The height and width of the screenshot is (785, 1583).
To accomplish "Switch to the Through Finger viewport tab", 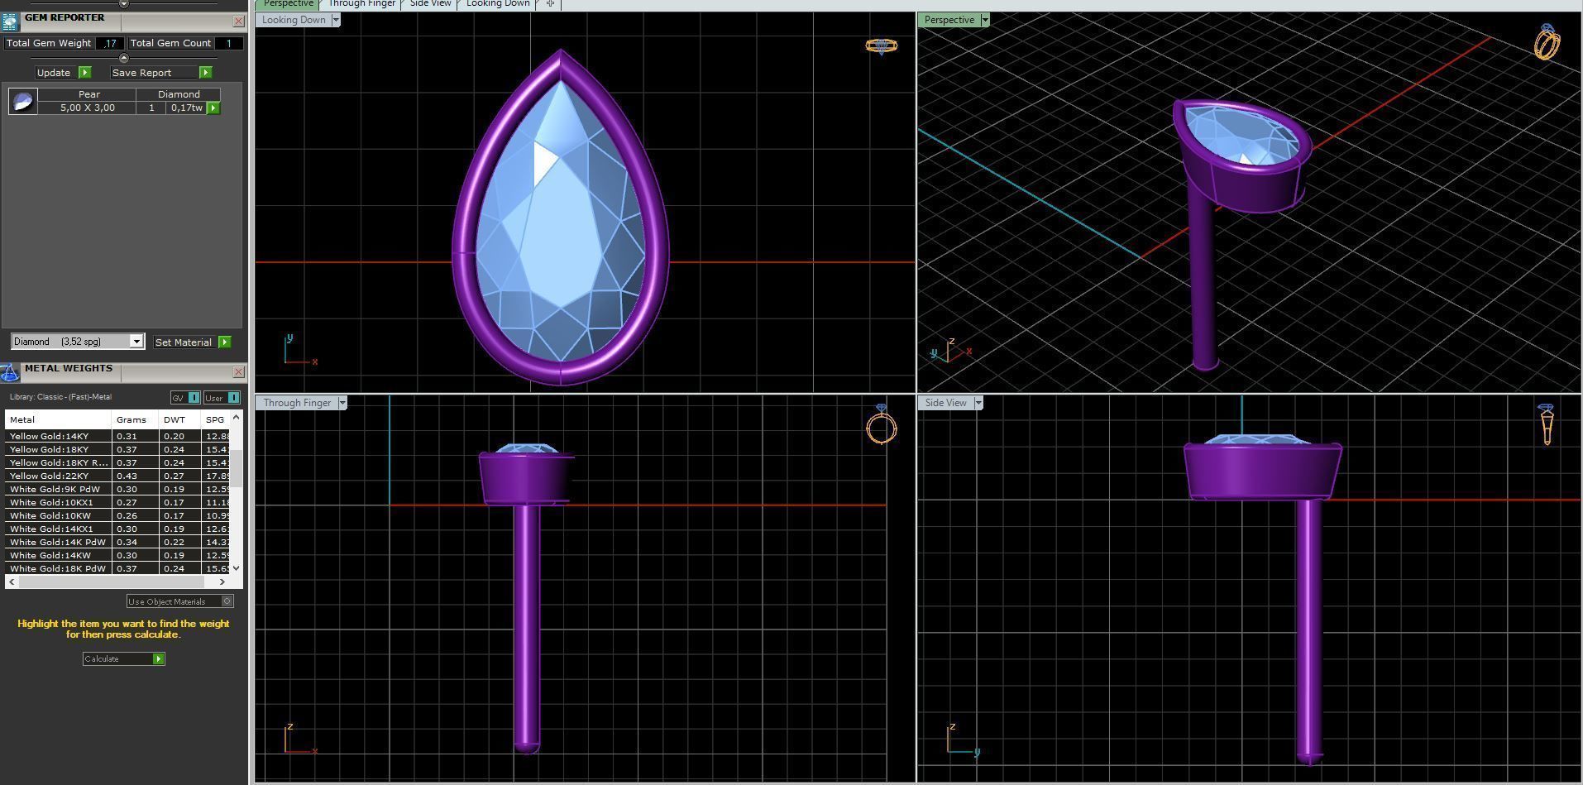I will tap(361, 4).
